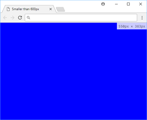The image size is (147, 120).
Task: Click the page file icon on the tab
Action: pyautogui.click(x=8, y=9)
